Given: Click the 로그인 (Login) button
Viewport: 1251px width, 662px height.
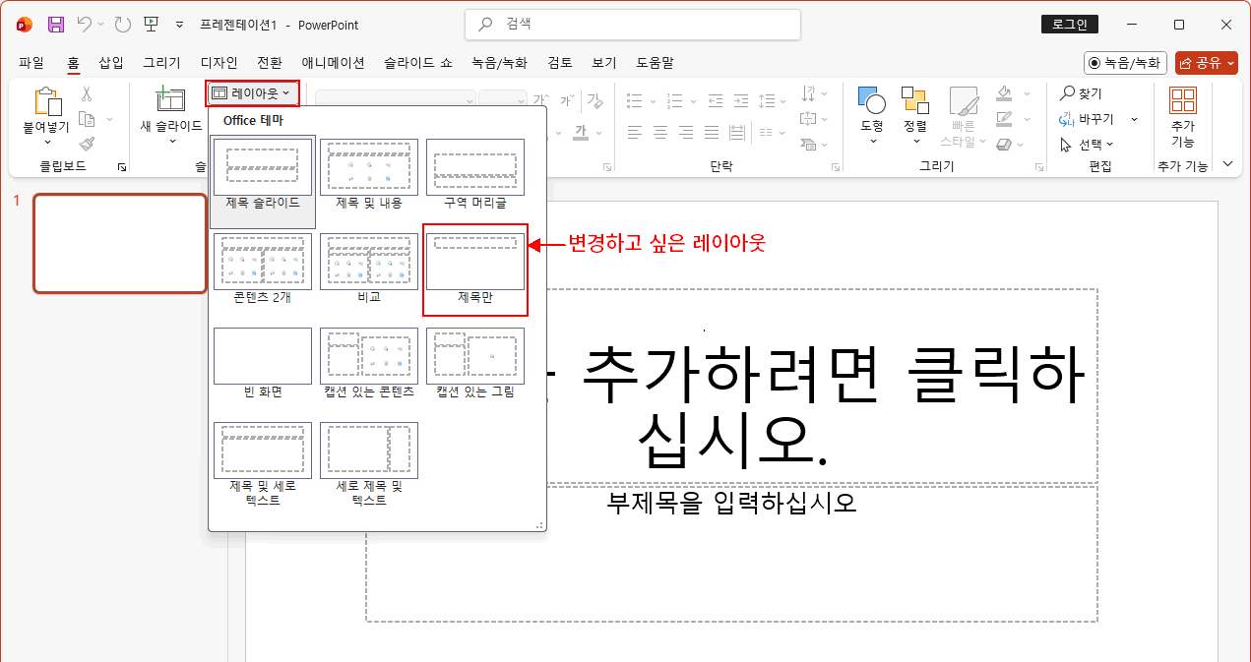Looking at the screenshot, I should coord(1069,24).
